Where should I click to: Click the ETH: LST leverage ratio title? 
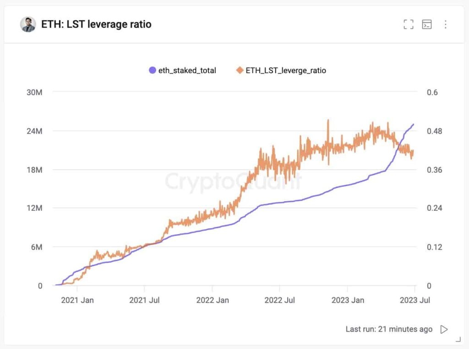96,24
